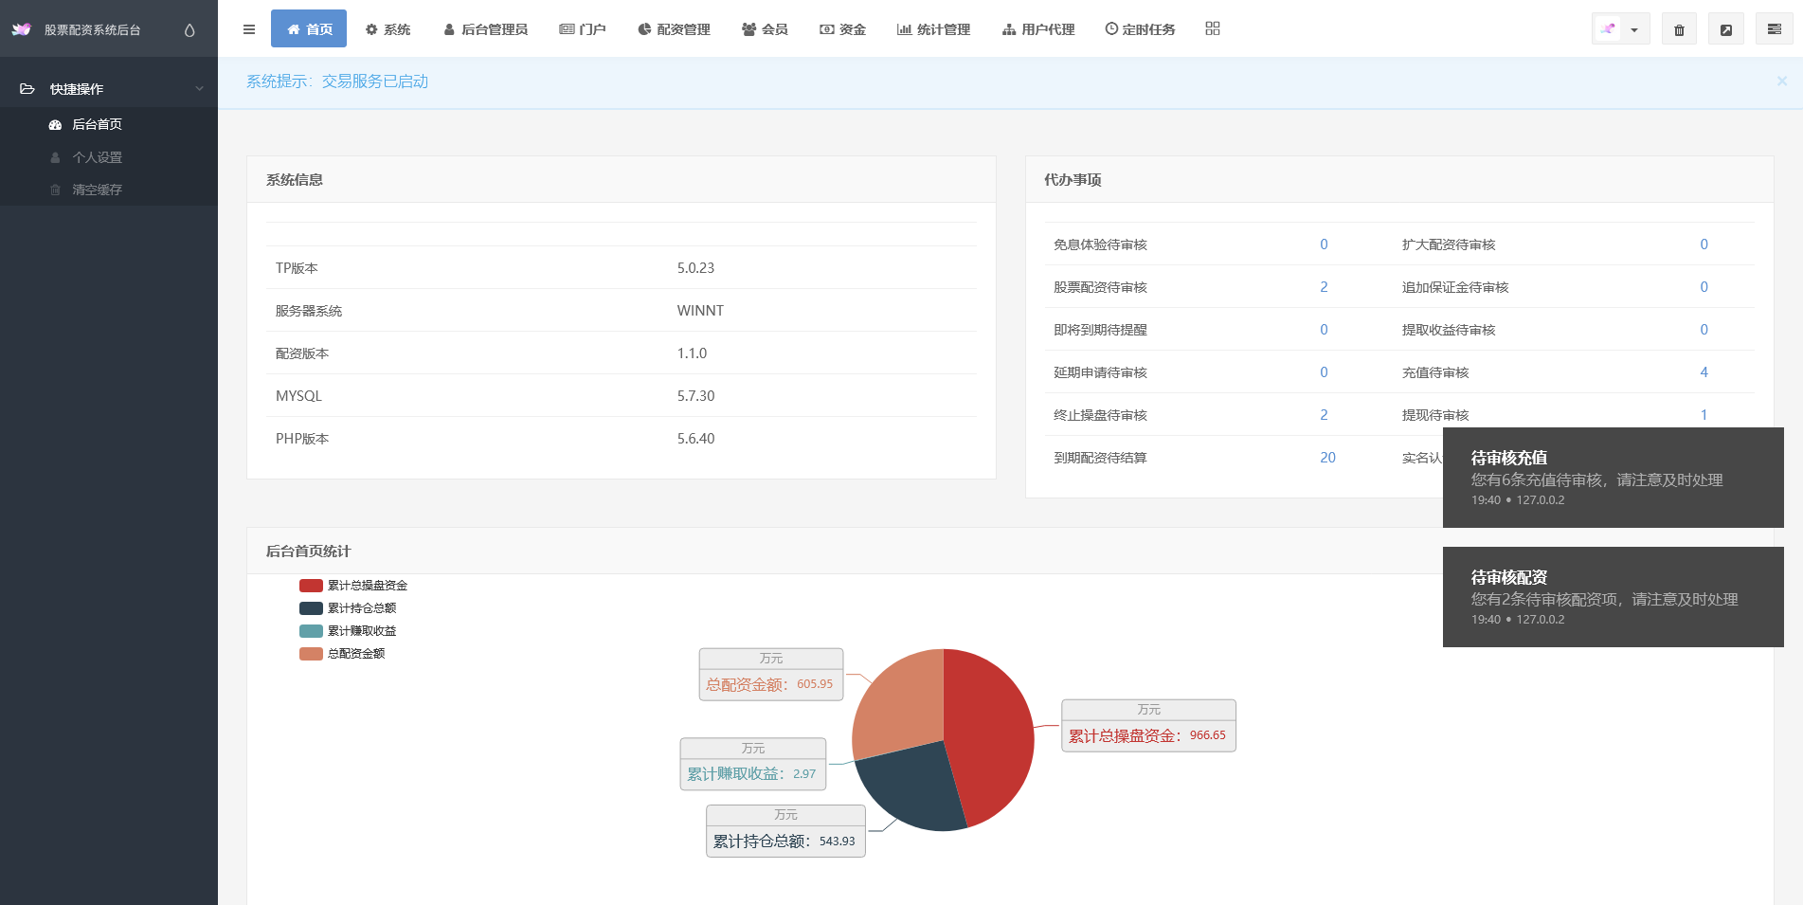Click the TP版本 value 5.0.23

[695, 268]
